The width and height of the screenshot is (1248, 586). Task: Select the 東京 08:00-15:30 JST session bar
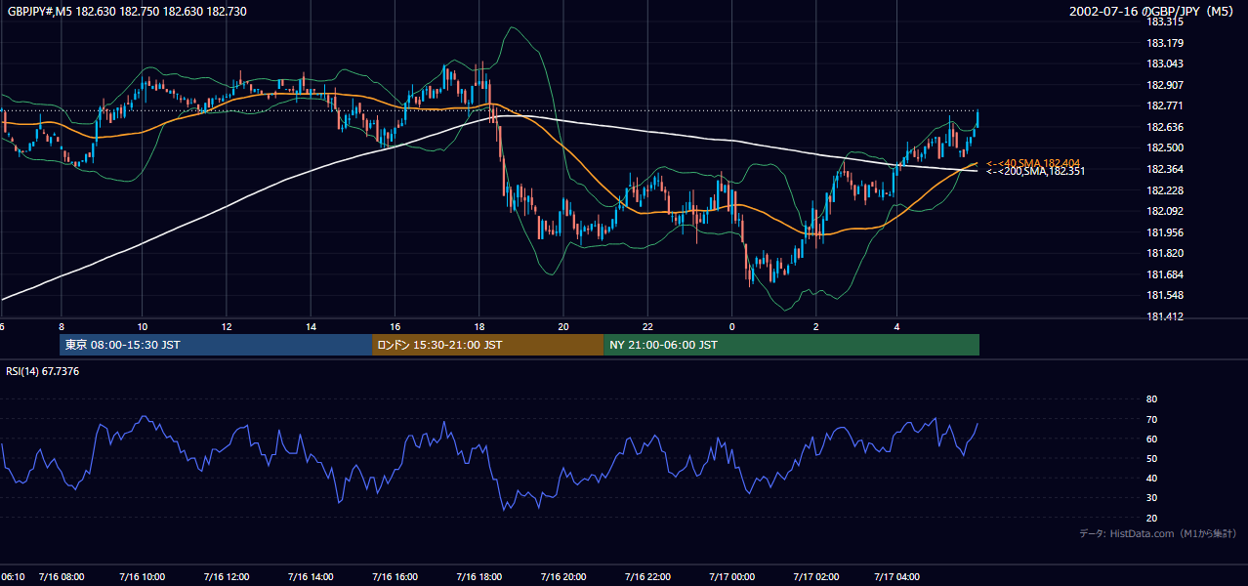(216, 345)
